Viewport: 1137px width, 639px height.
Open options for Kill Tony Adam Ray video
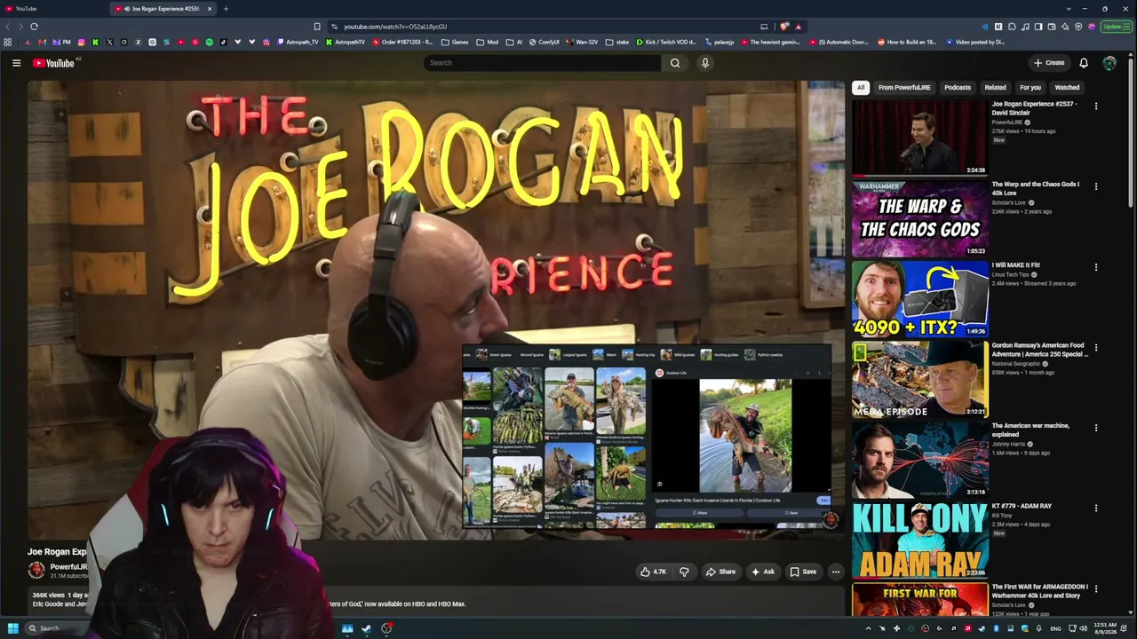click(x=1096, y=509)
